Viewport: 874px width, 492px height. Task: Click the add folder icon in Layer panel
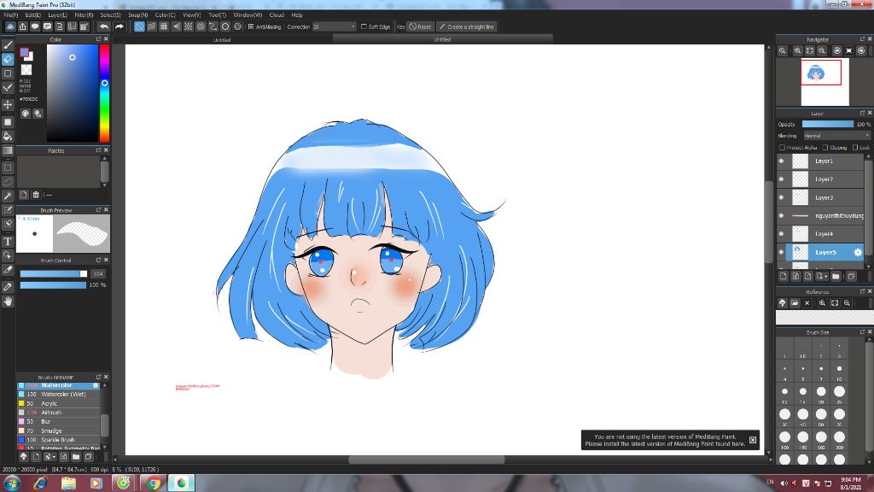pos(836,276)
